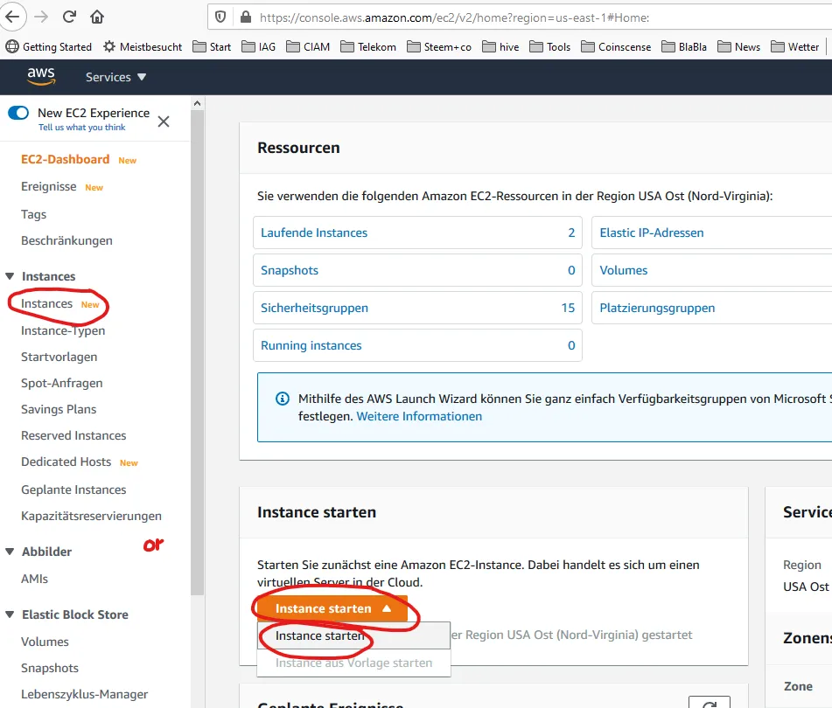Open the Coinscense bookmark folder

[x=616, y=46]
